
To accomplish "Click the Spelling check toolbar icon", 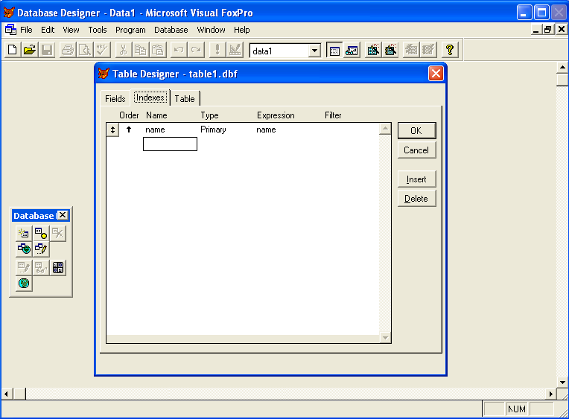I will point(102,50).
